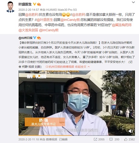Open the @冀连梅药师 mention link
Image resolution: width=139 pixels, height=143 pixels.
coord(122,25)
